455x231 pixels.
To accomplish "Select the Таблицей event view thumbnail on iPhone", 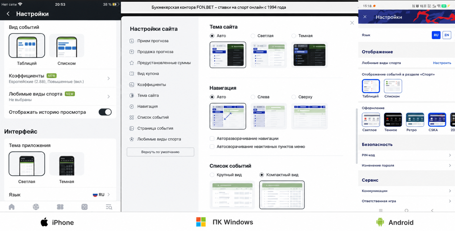I will click(x=27, y=46).
